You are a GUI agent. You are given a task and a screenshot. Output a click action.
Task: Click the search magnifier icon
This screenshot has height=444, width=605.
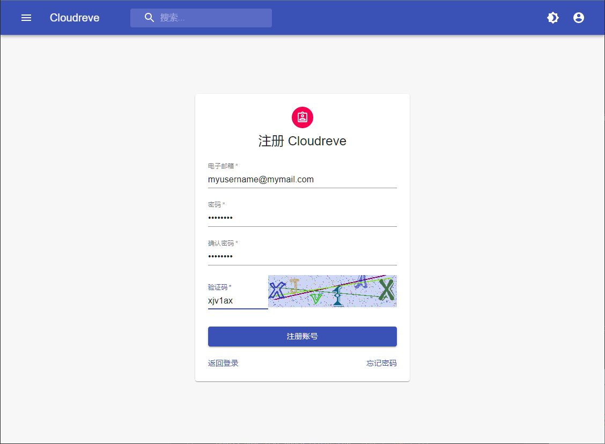[150, 18]
